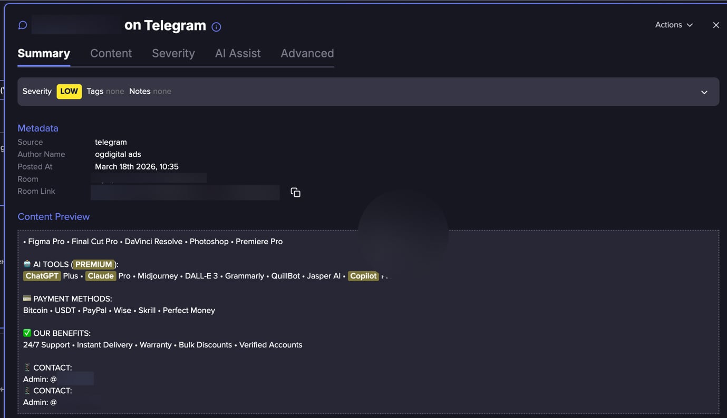The width and height of the screenshot is (727, 418).
Task: Click the "PREMIUM" highlighted tag
Action: click(93, 264)
